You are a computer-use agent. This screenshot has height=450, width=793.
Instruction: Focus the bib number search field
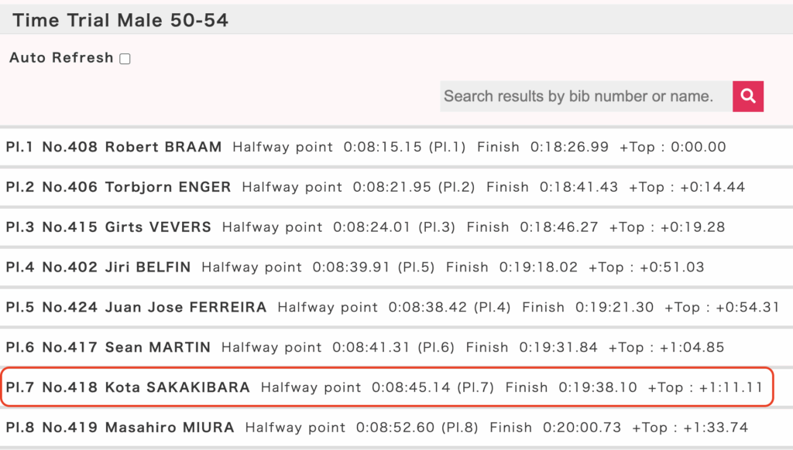586,96
